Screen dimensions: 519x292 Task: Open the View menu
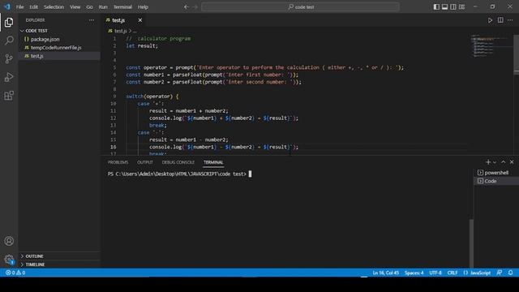(x=75, y=7)
